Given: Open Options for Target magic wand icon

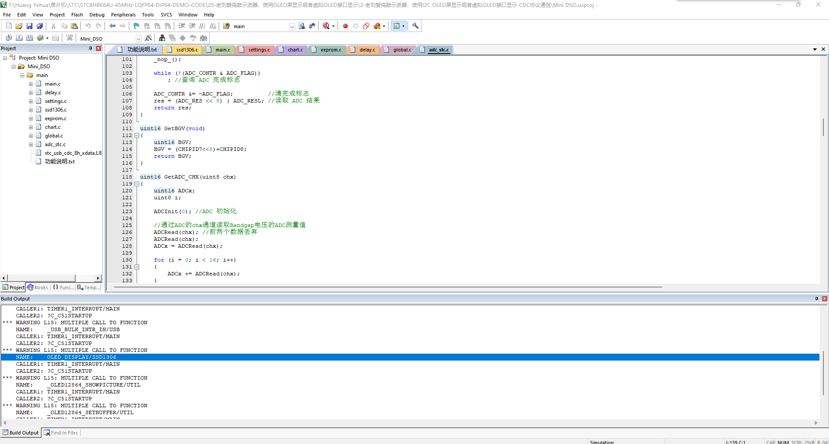Looking at the screenshot, I should [148, 38].
